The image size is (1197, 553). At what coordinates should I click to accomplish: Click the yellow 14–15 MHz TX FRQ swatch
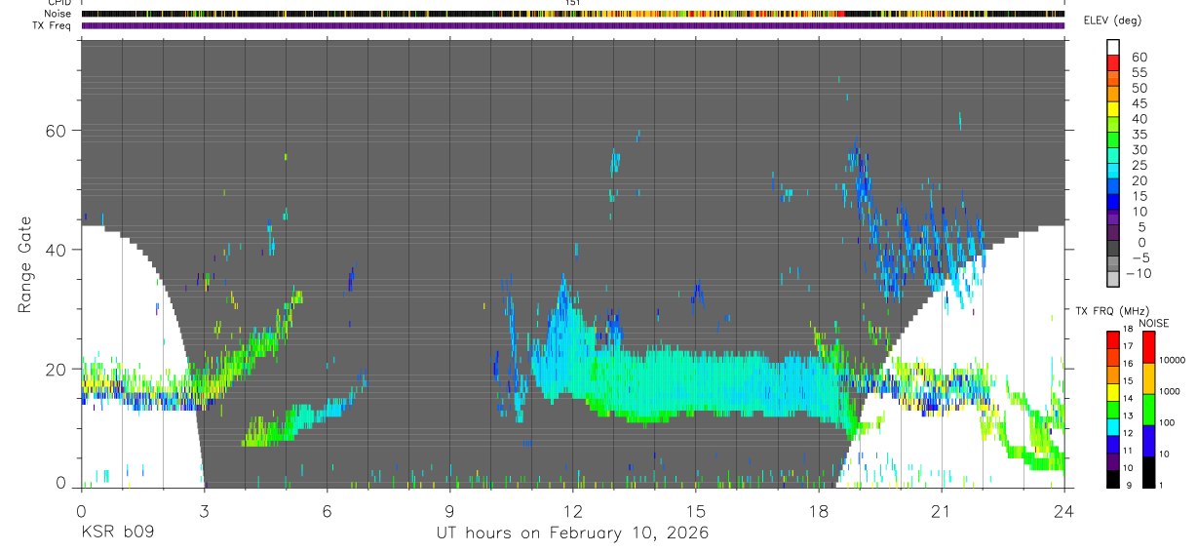[1114, 392]
